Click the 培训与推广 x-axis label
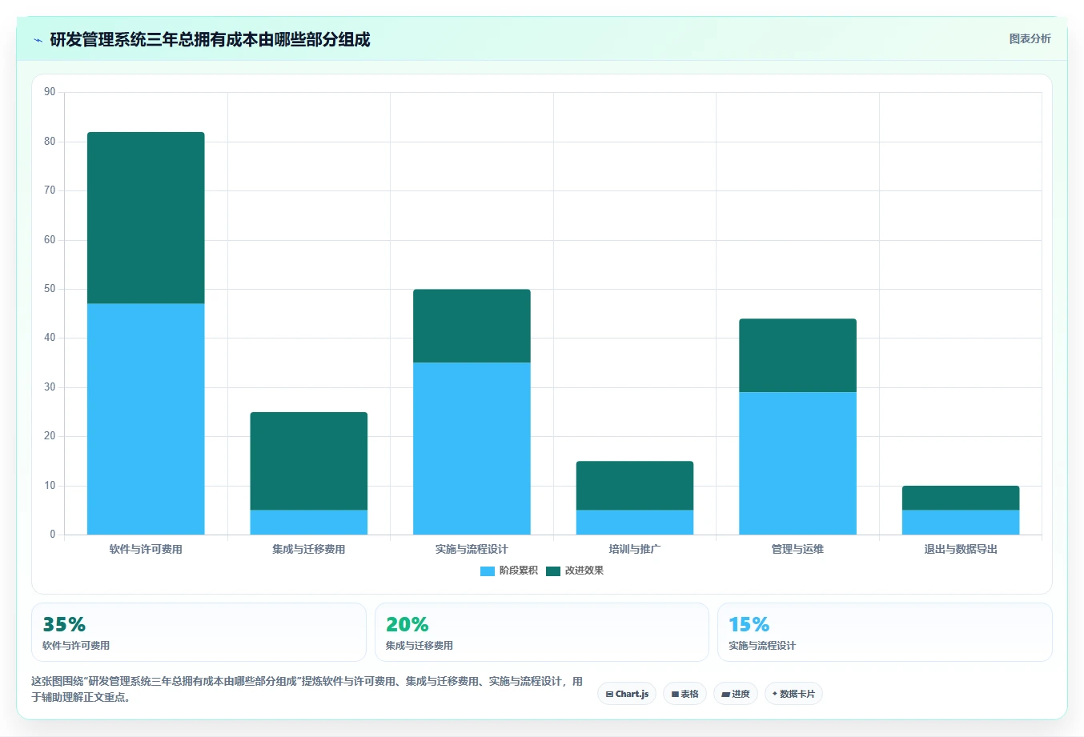1084x737 pixels. click(635, 549)
